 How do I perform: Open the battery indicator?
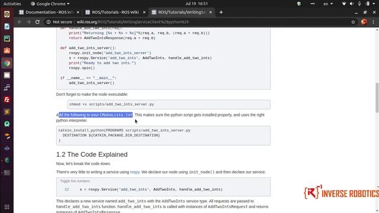pyautogui.click(x=368, y=4)
